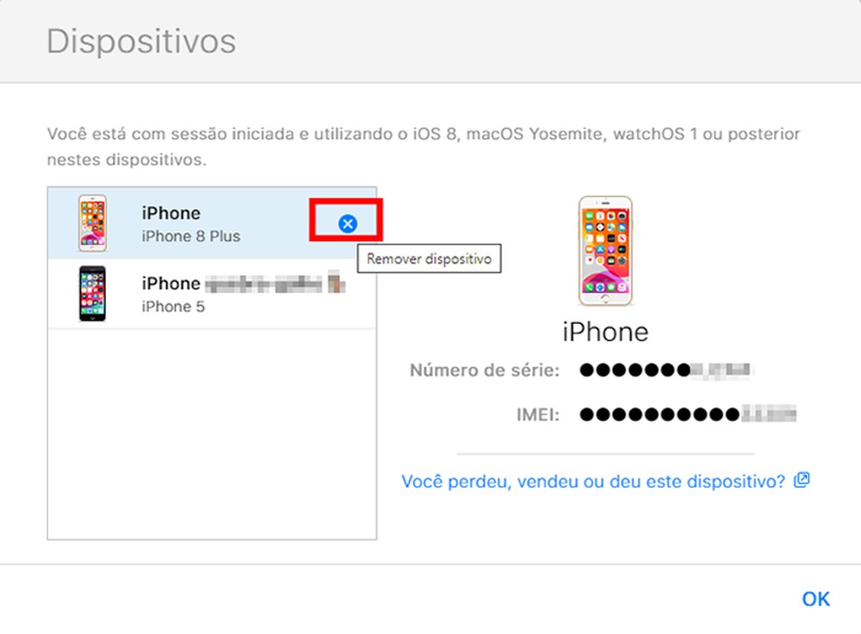Click the large iPhone name heading
Image resolution: width=861 pixels, height=634 pixels.
coord(605,332)
